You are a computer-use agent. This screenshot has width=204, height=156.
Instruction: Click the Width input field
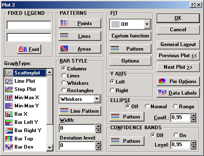[x=77, y=128]
